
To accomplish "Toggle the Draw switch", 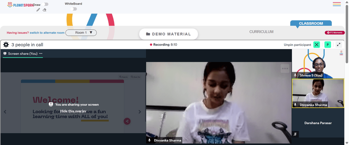I will 45,4.
